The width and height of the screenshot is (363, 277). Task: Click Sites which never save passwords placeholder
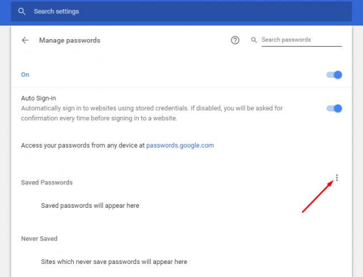tap(114, 262)
